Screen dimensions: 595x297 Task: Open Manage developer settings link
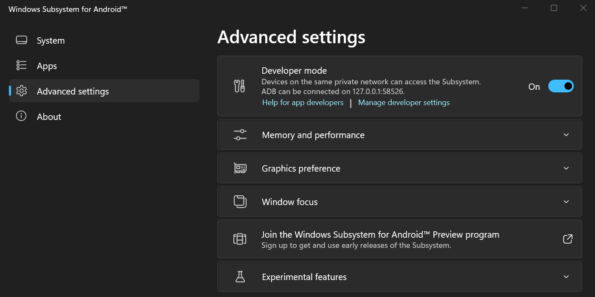pyautogui.click(x=404, y=103)
